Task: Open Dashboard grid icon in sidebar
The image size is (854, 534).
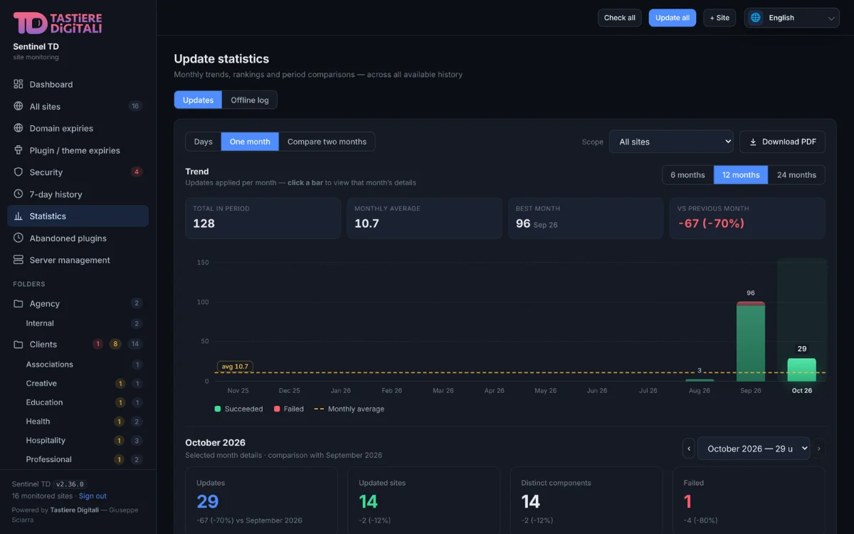Action: (19, 84)
